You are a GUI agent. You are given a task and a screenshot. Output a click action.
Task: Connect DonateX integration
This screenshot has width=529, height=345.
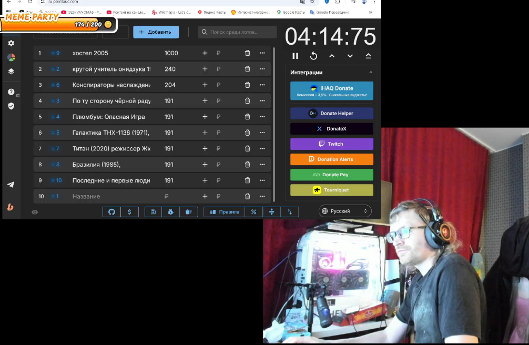tap(332, 129)
